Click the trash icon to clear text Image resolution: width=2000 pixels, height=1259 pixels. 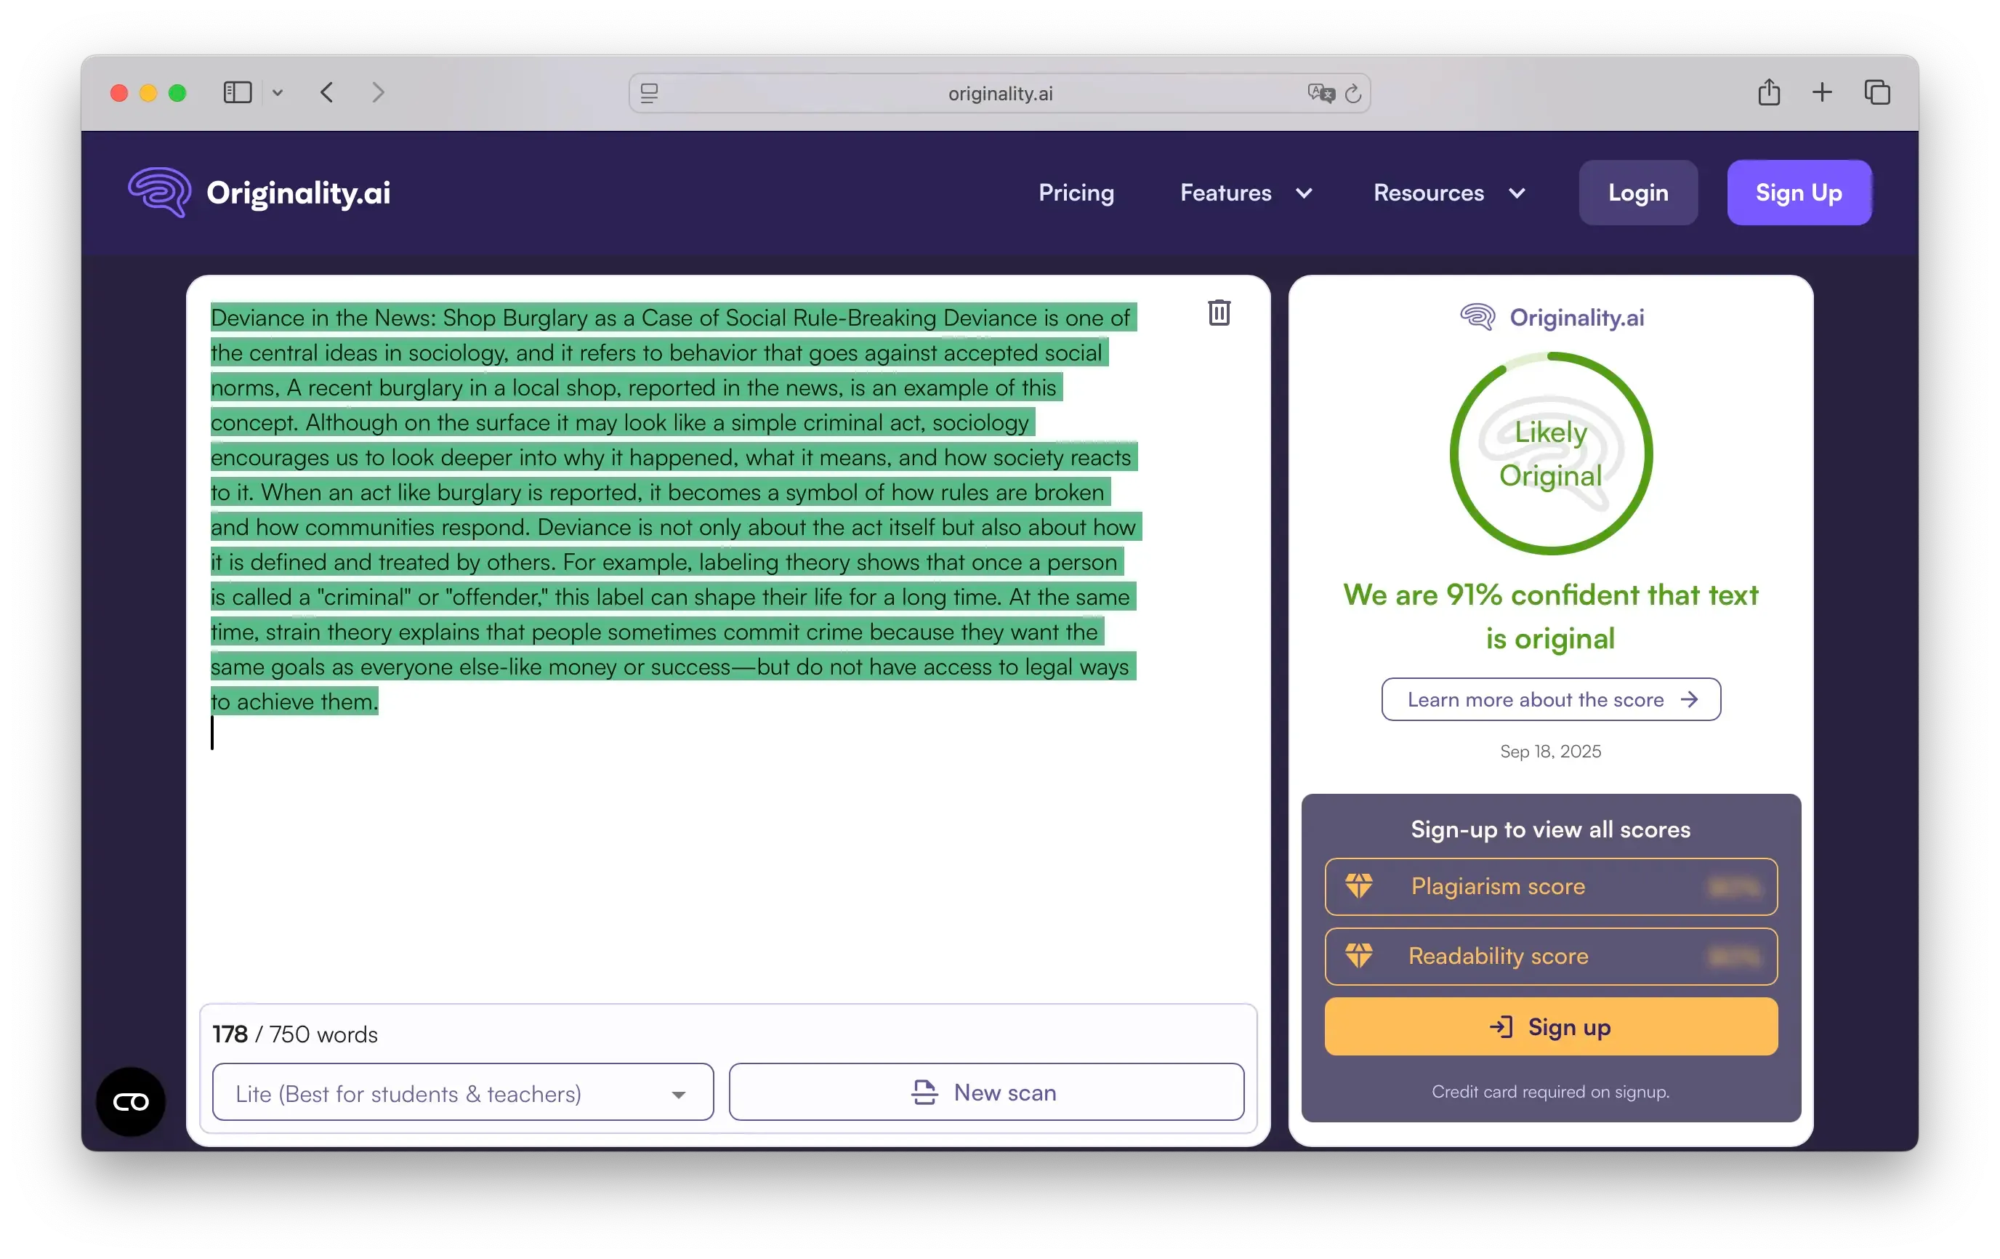coord(1219,313)
